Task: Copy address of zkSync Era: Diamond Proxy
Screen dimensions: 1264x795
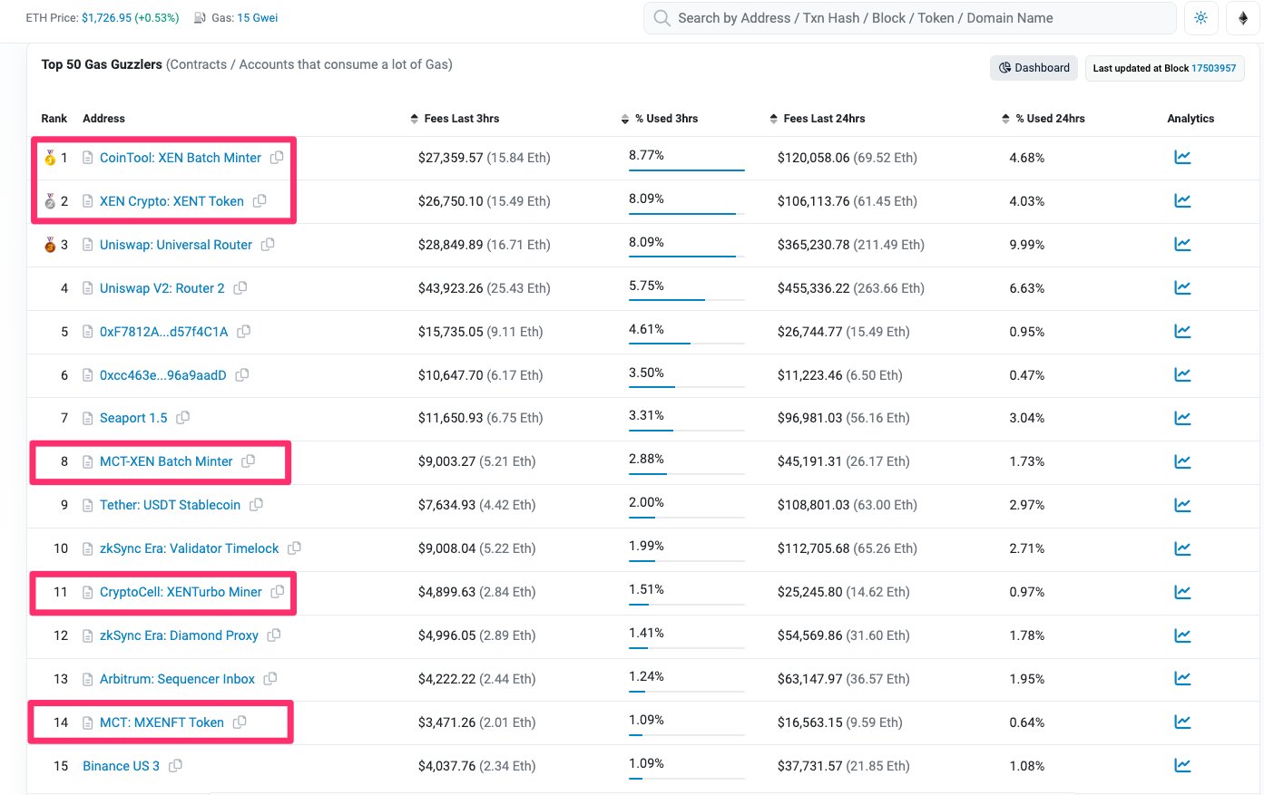Action: [x=274, y=635]
